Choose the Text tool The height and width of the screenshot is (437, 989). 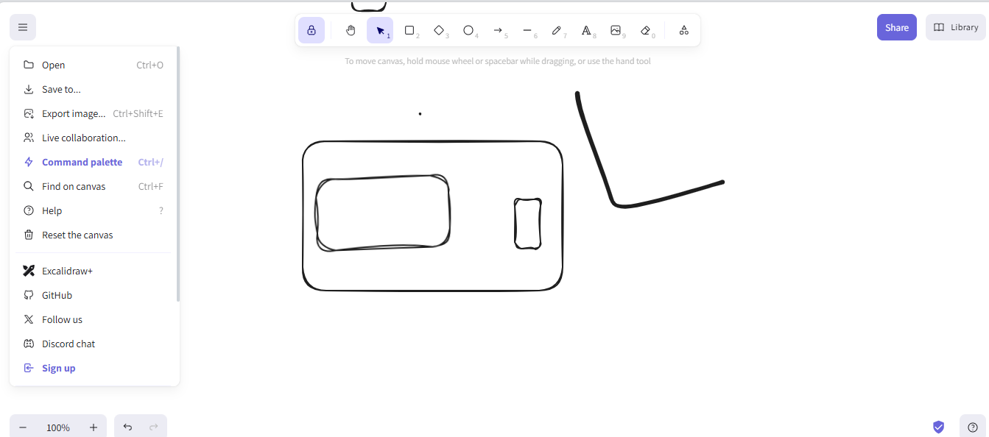click(x=586, y=30)
